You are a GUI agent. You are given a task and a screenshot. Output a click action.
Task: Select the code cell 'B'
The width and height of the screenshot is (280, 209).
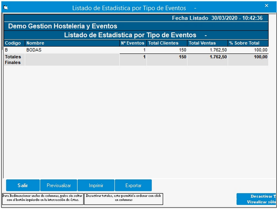(14, 50)
